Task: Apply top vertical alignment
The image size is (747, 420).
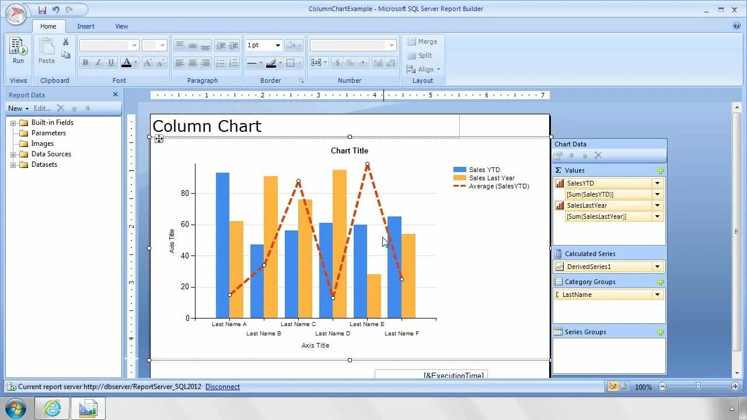Action: (180, 45)
